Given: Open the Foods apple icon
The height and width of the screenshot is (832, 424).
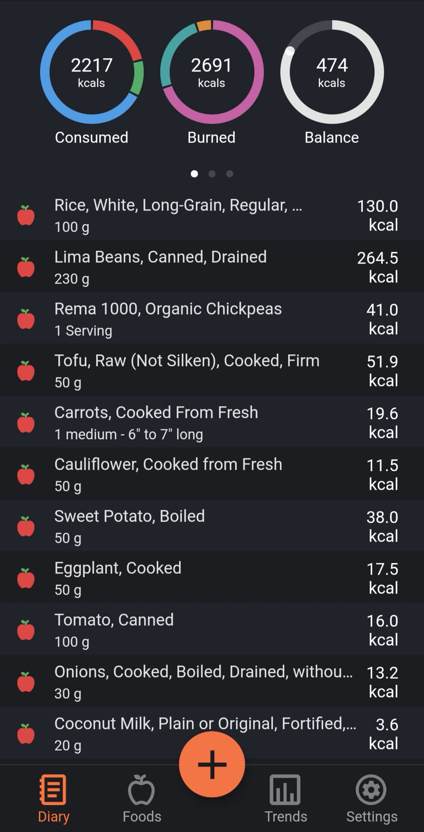Looking at the screenshot, I should pos(141,790).
